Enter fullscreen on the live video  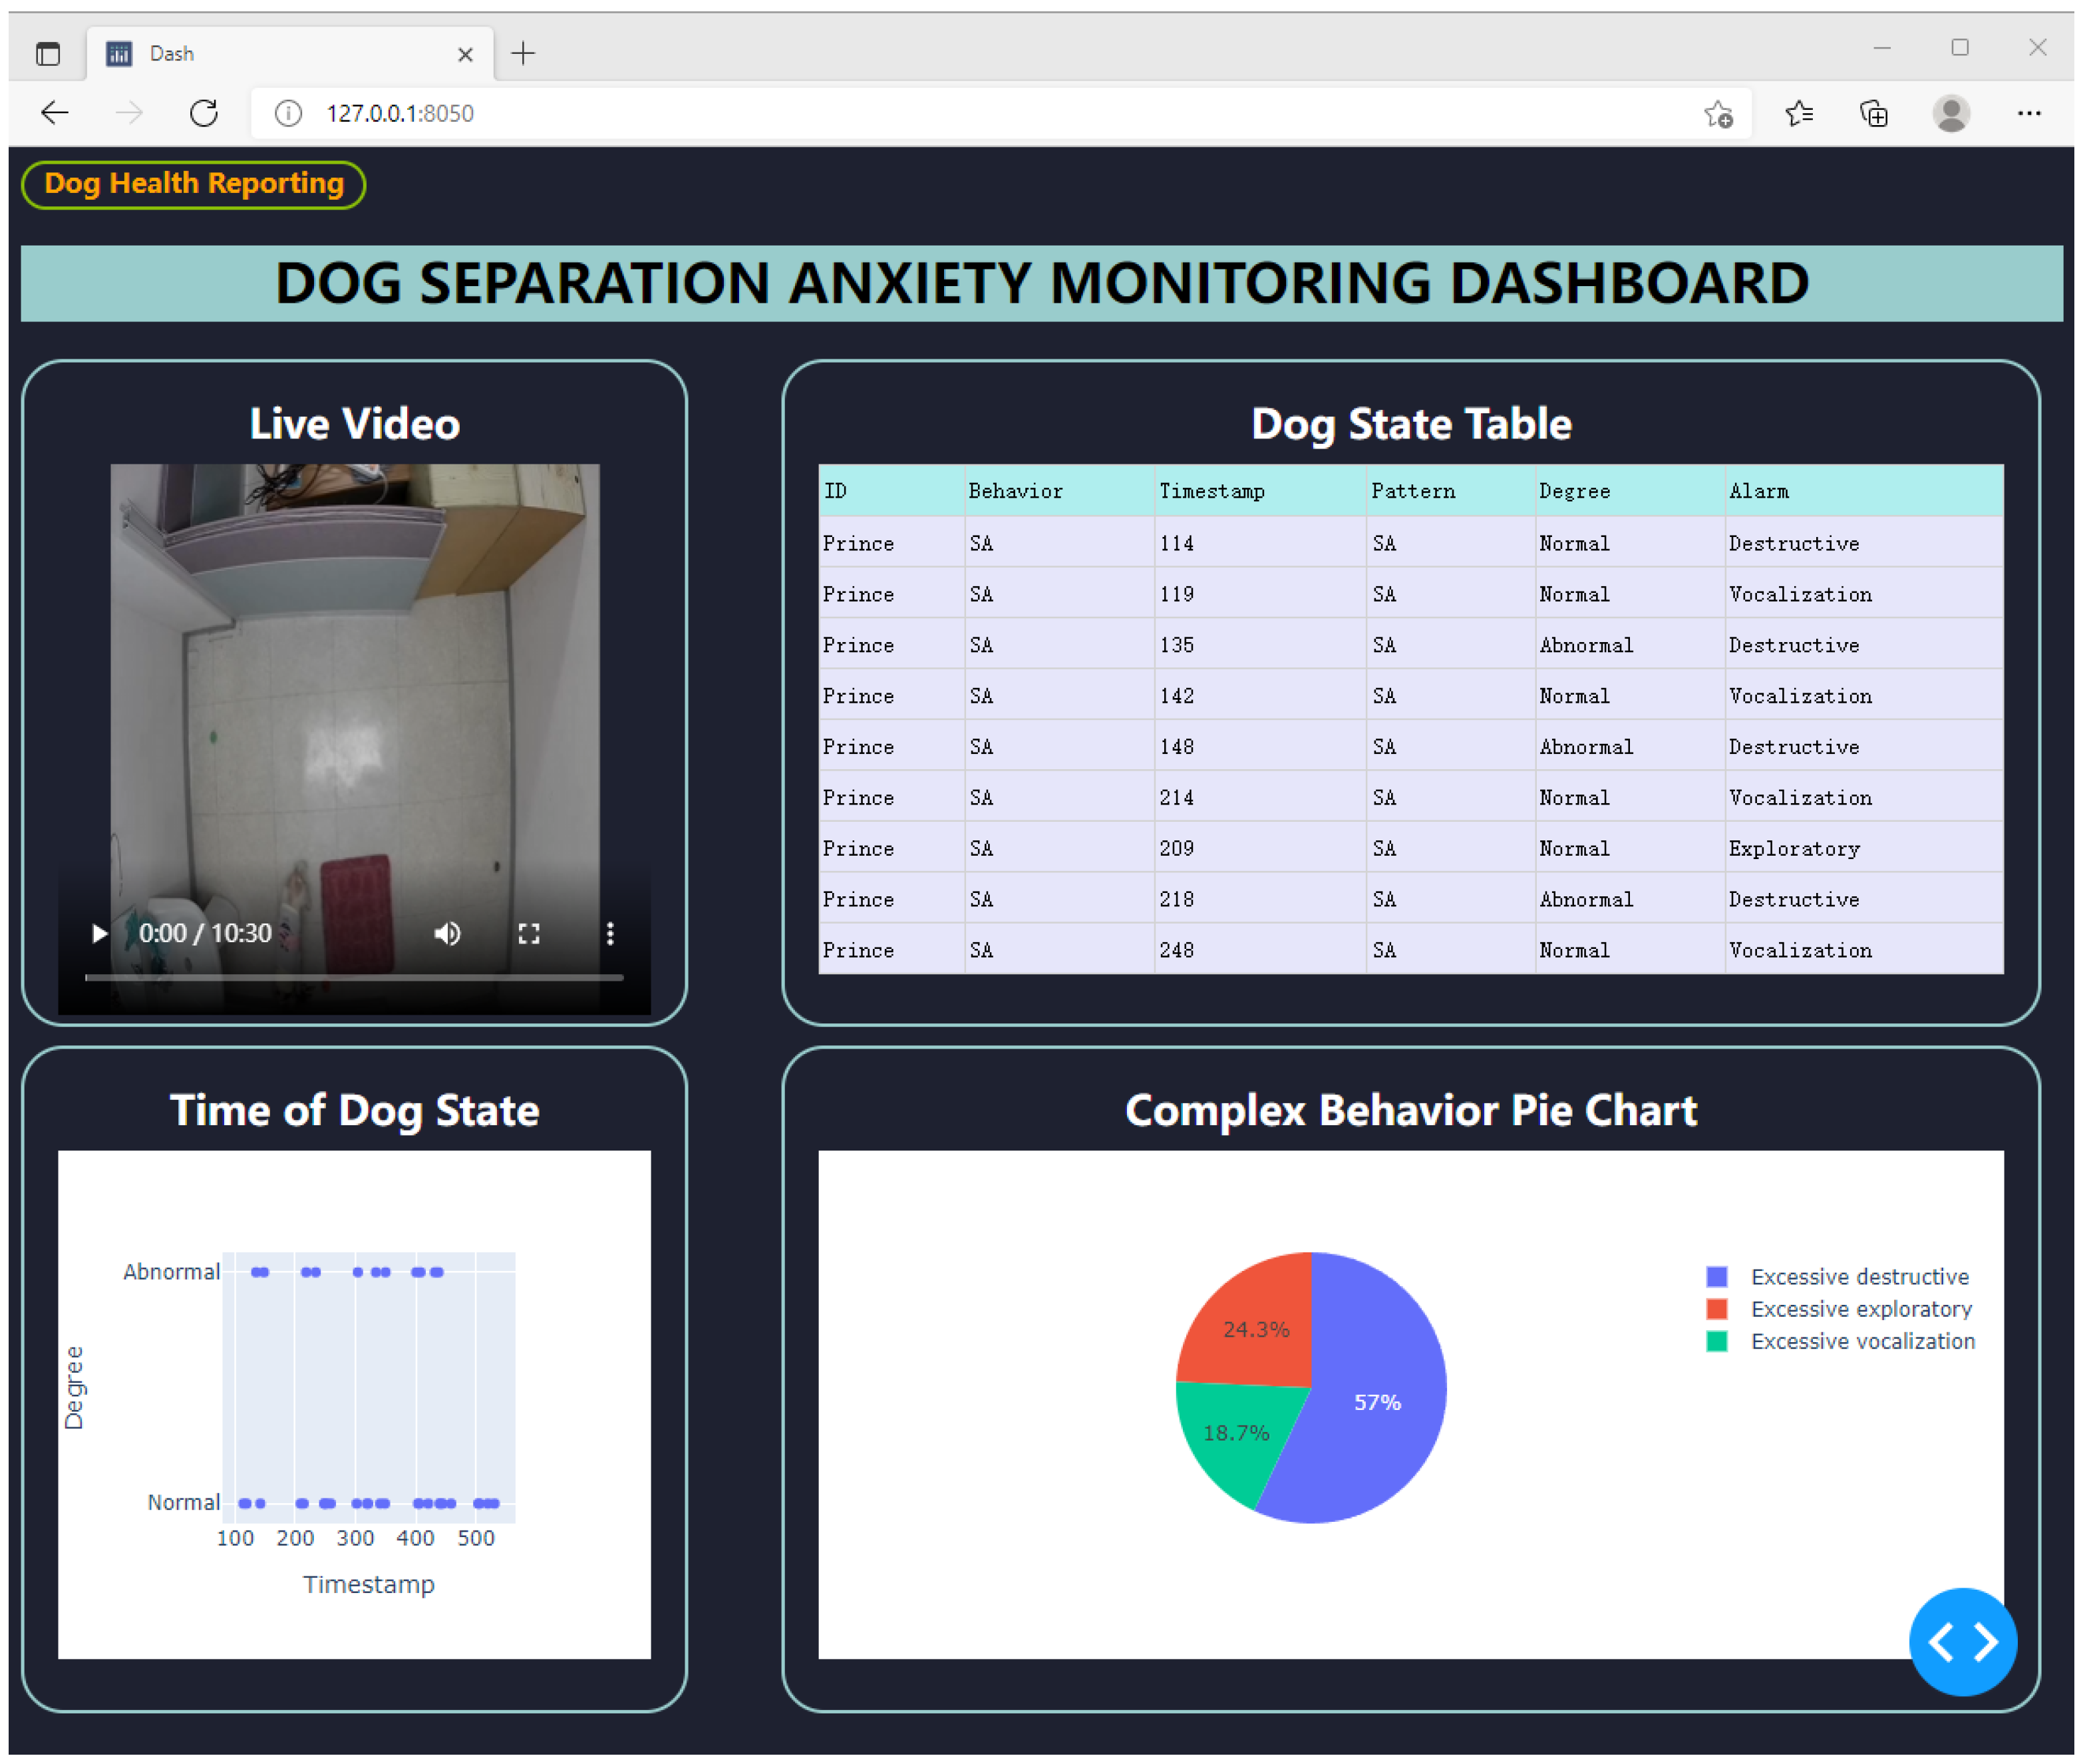(529, 933)
